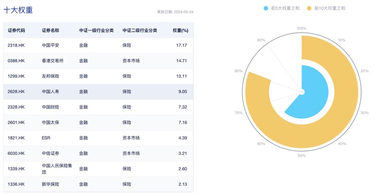Click the blue legend dot for 前5大权重之和

[x=266, y=8]
